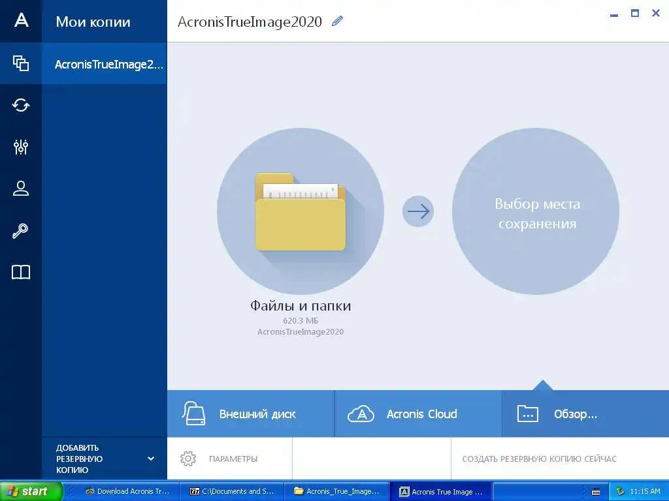Viewport: 669px width, 501px height.
Task: Switch to C:\Documents and S… taskbar window
Action: click(232, 491)
